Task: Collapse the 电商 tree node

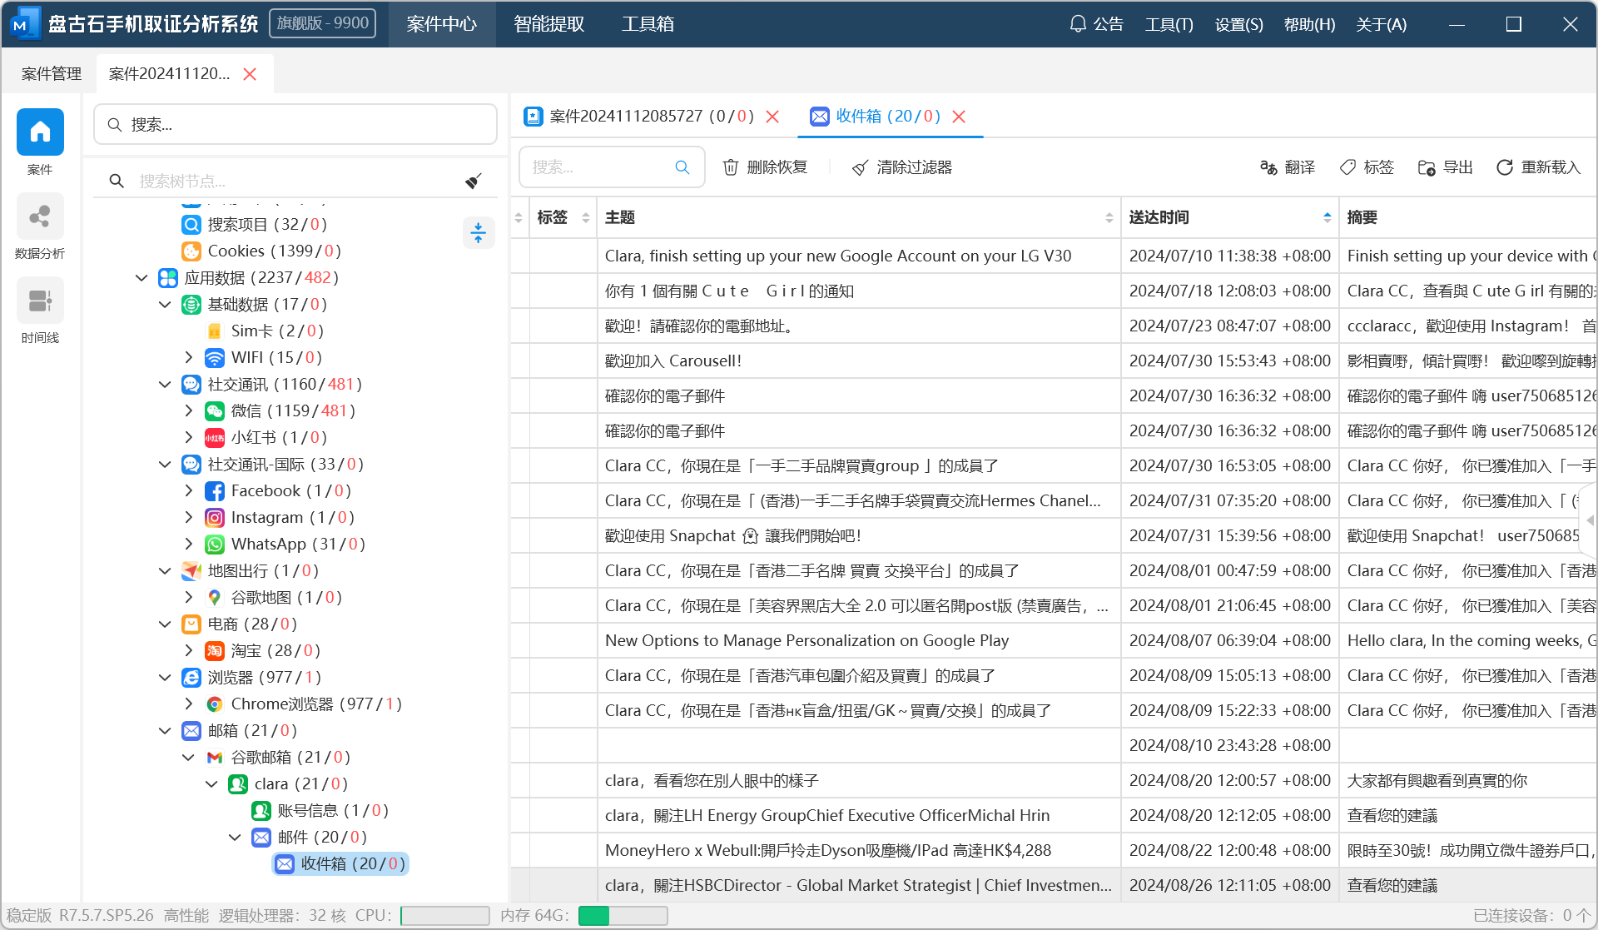Action: coord(165,624)
